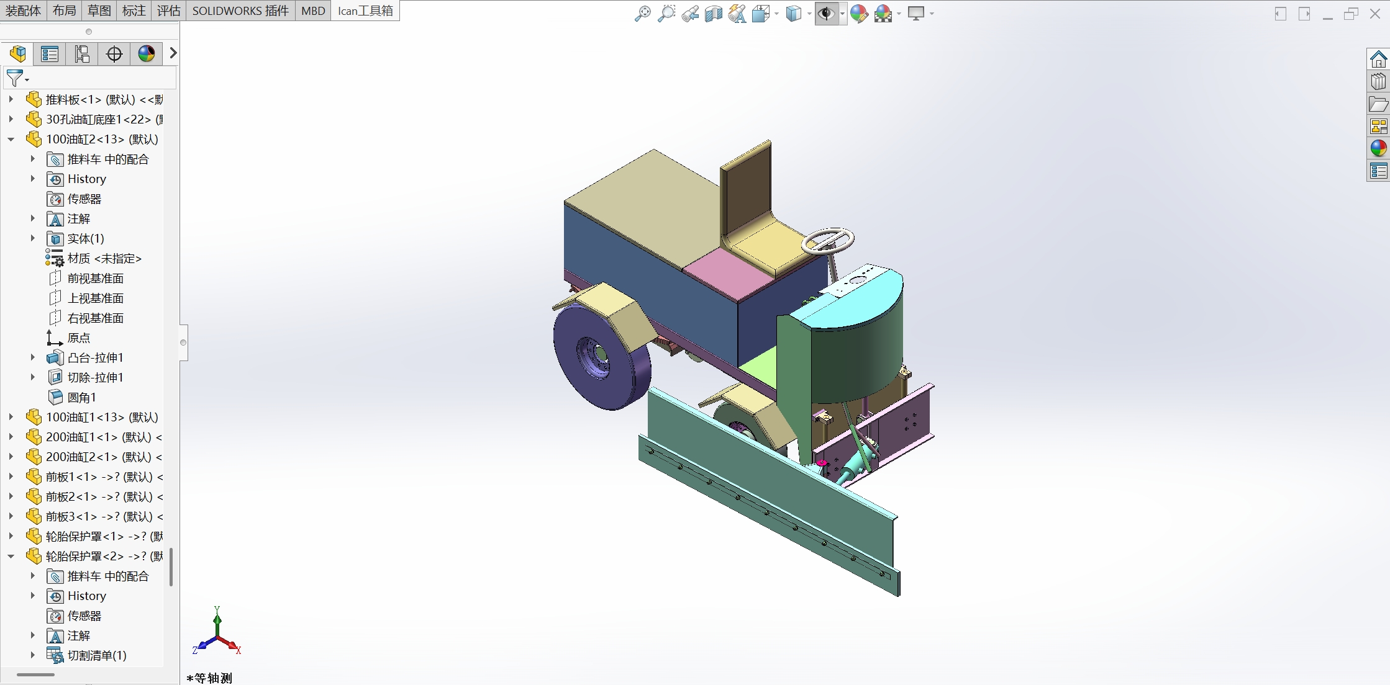
Task: Click the Previous View icon
Action: (689, 14)
